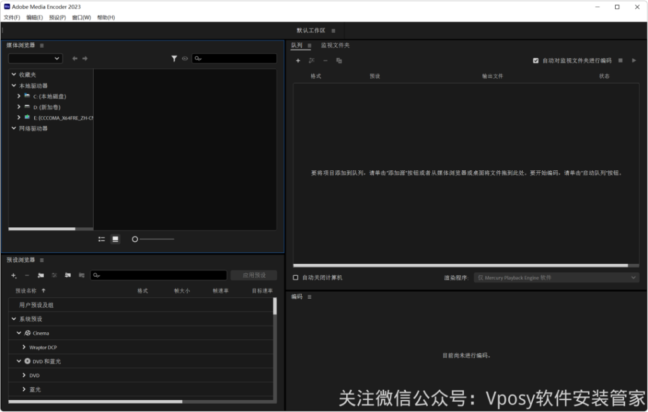Image resolution: width=648 pixels, height=412 pixels.
Task: Collapse the DVD 和蓝光 category
Action: pos(18,361)
